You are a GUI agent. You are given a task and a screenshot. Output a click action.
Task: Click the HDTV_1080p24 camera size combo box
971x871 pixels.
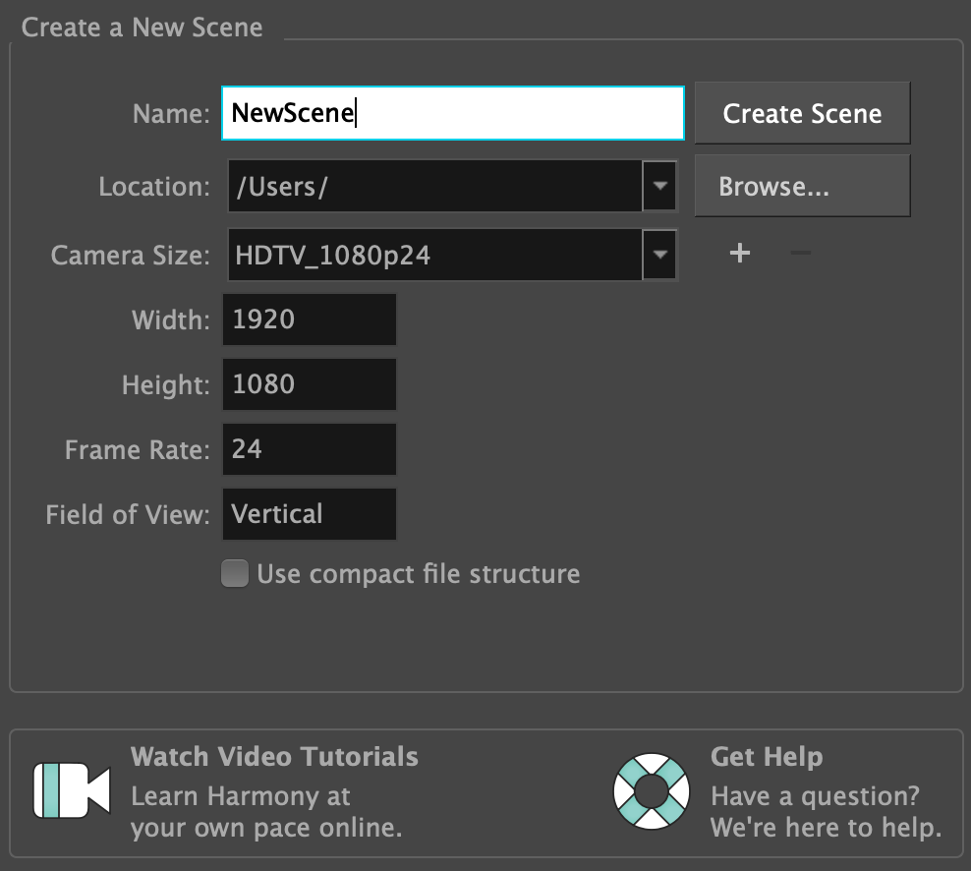point(434,256)
